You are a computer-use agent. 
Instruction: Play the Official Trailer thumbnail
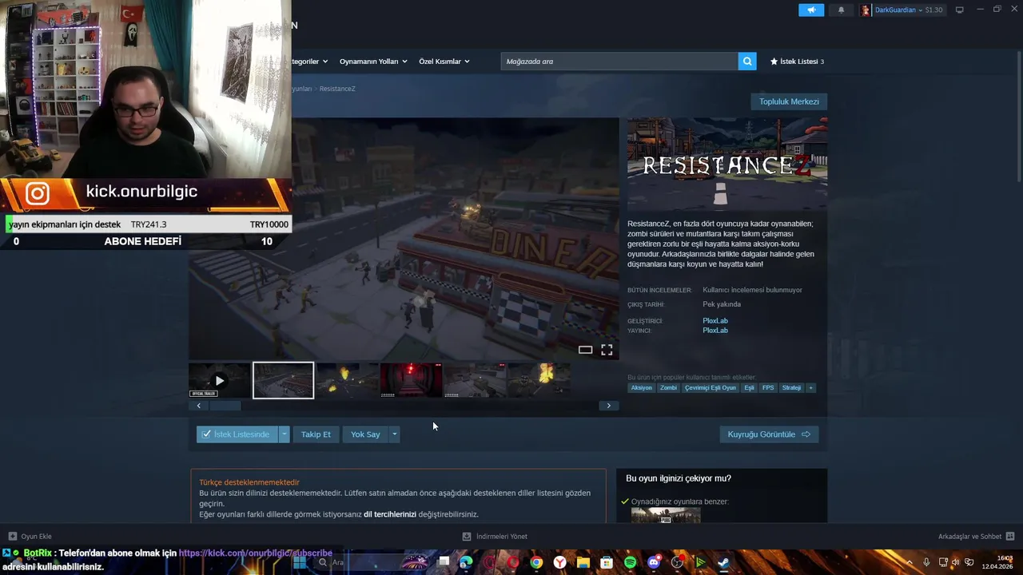click(x=219, y=380)
